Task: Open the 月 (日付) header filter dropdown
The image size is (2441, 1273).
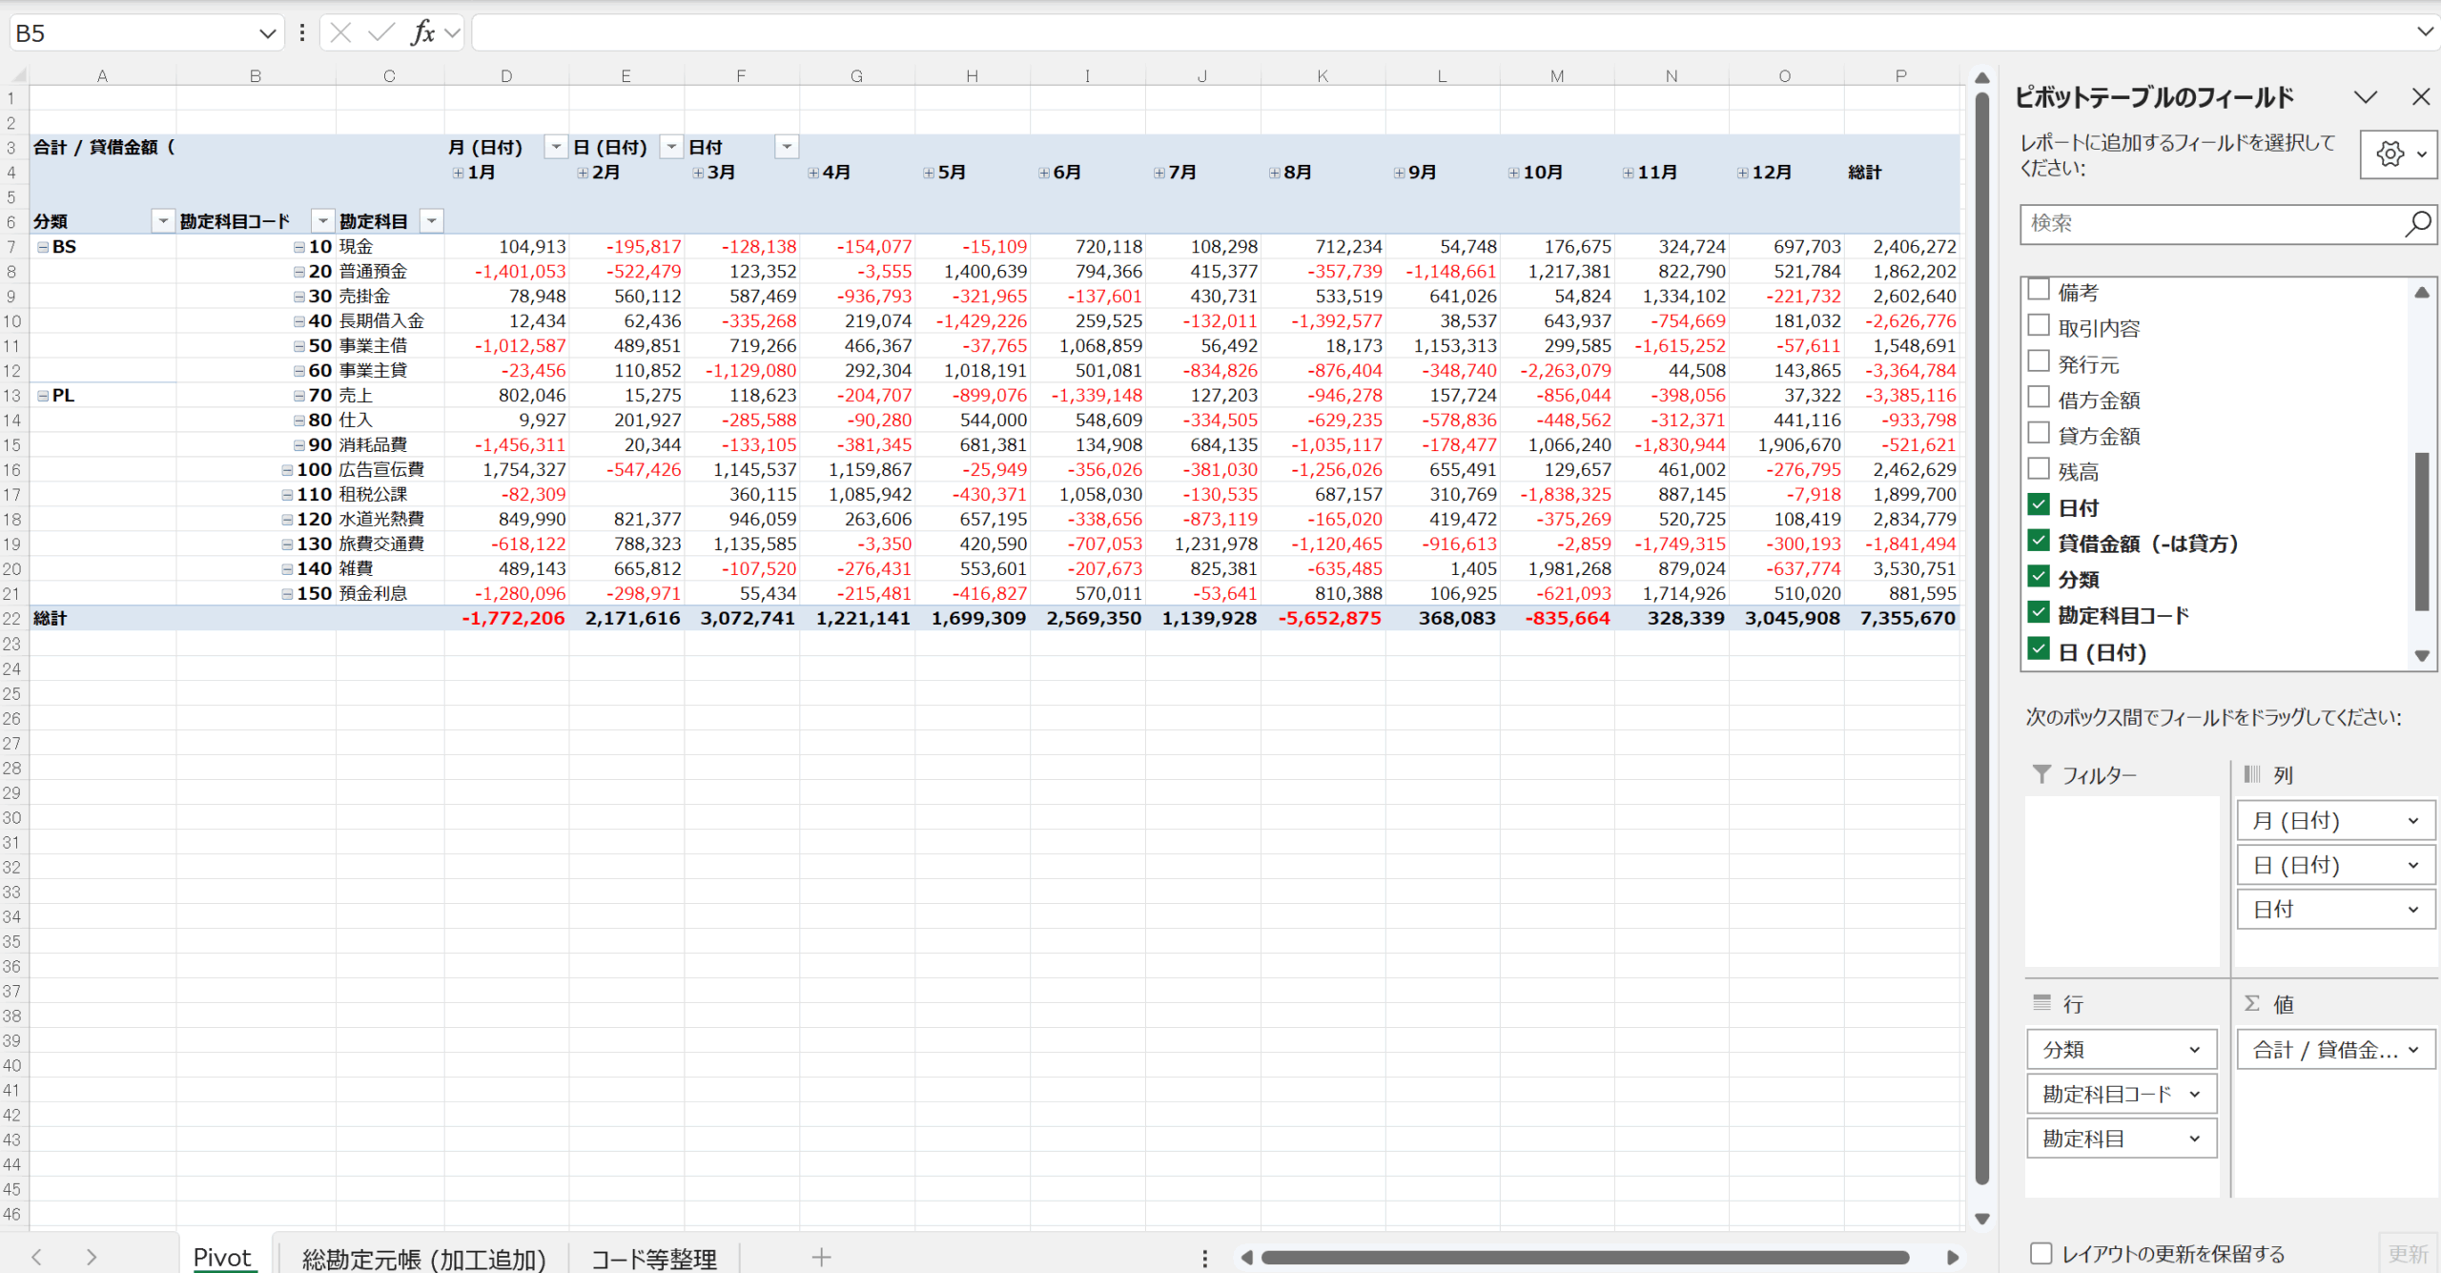Action: tap(555, 147)
